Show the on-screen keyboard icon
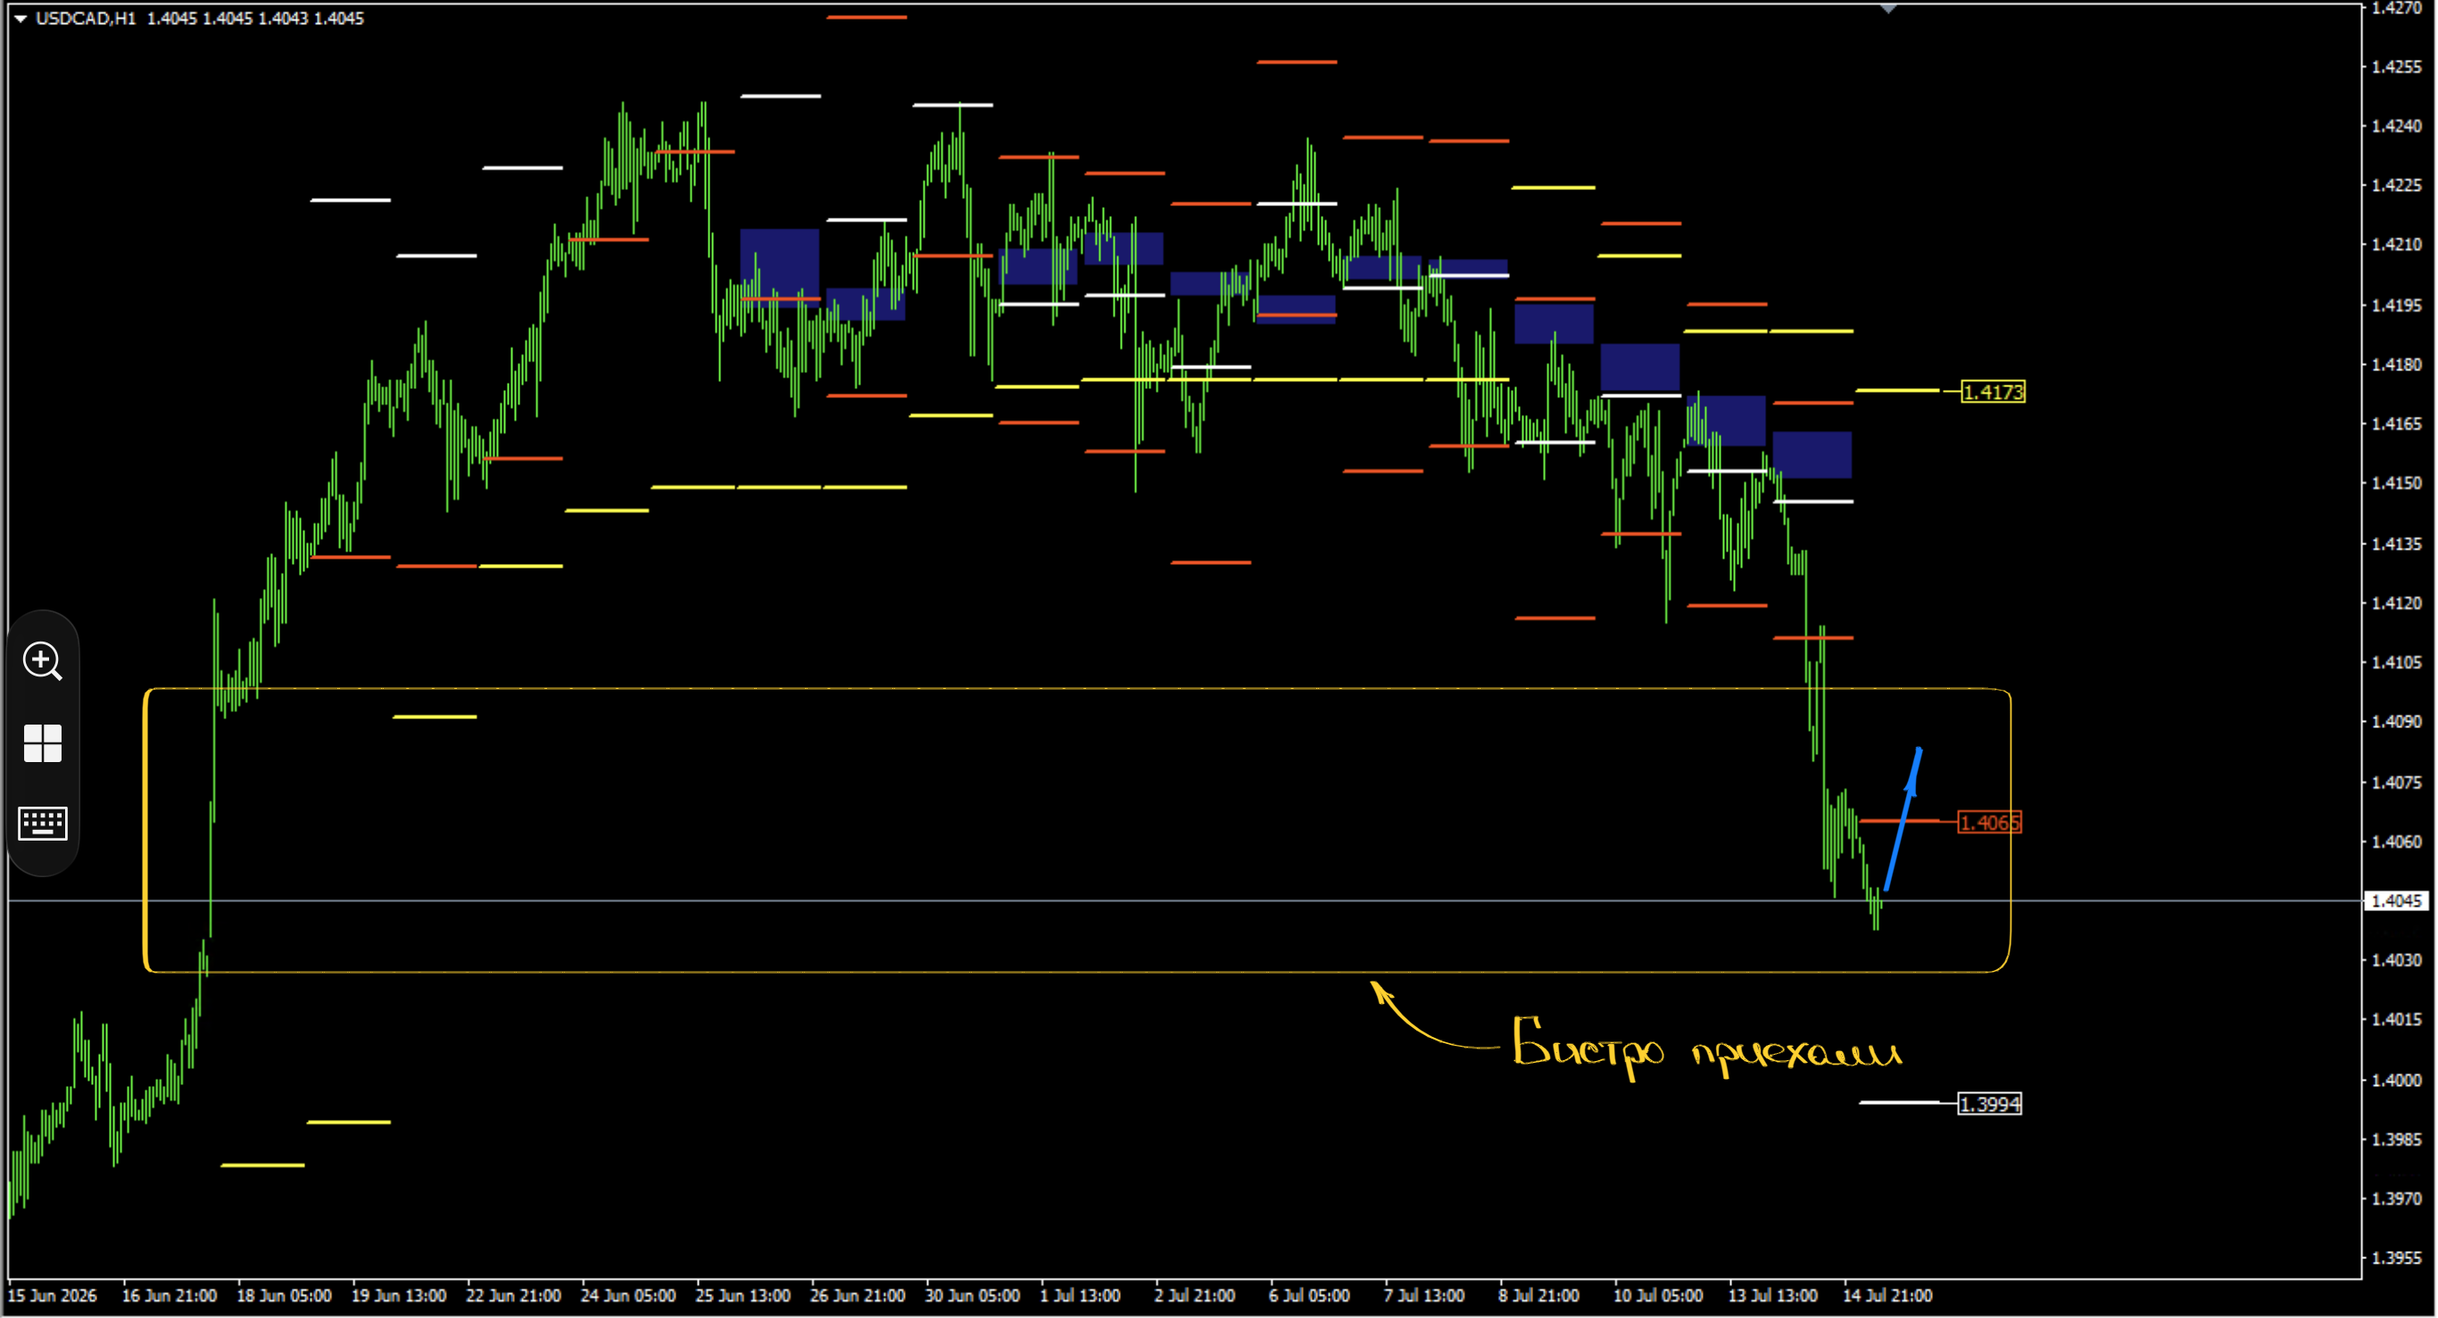 point(43,822)
